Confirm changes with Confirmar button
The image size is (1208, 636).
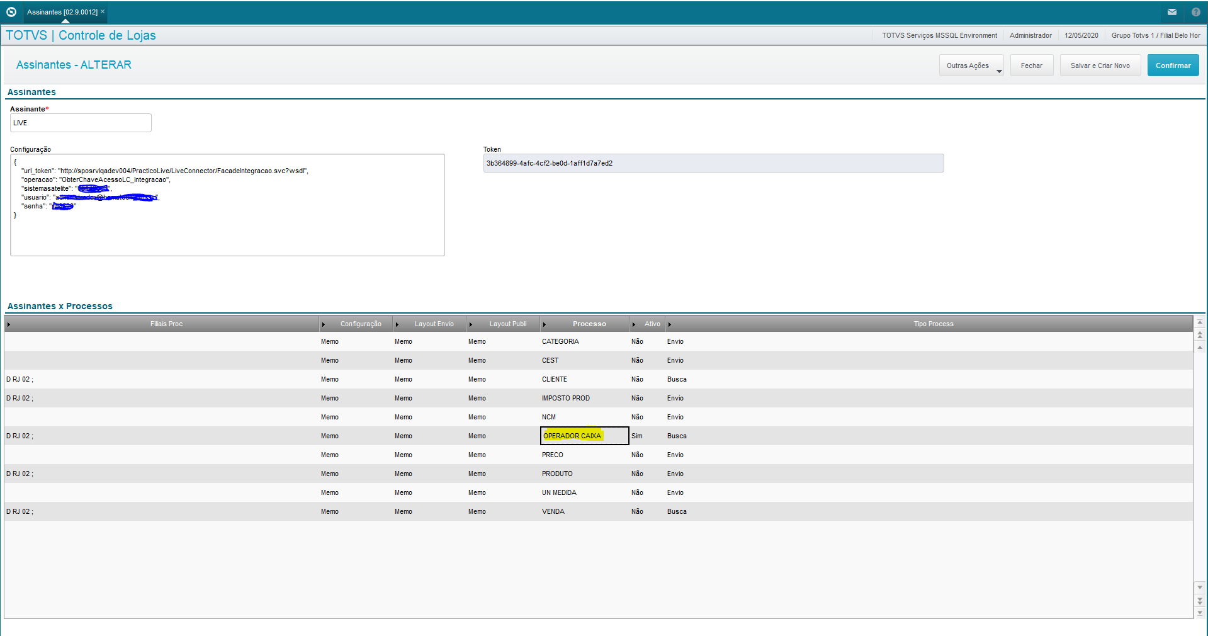[x=1173, y=65]
